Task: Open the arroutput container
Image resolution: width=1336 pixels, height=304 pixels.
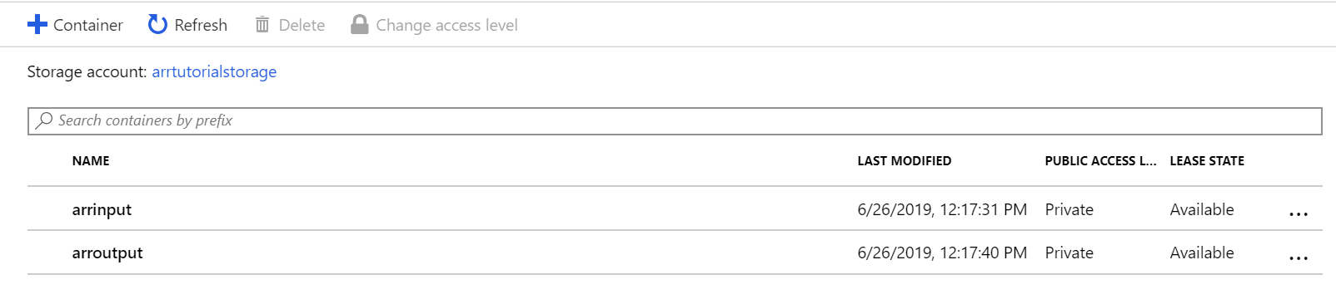Action: [x=107, y=253]
